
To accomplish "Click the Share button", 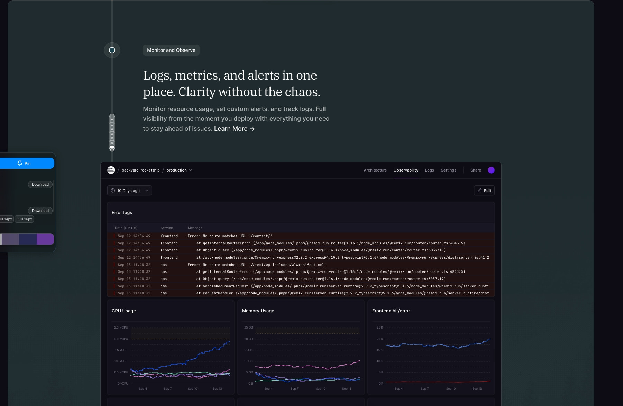I will point(476,170).
